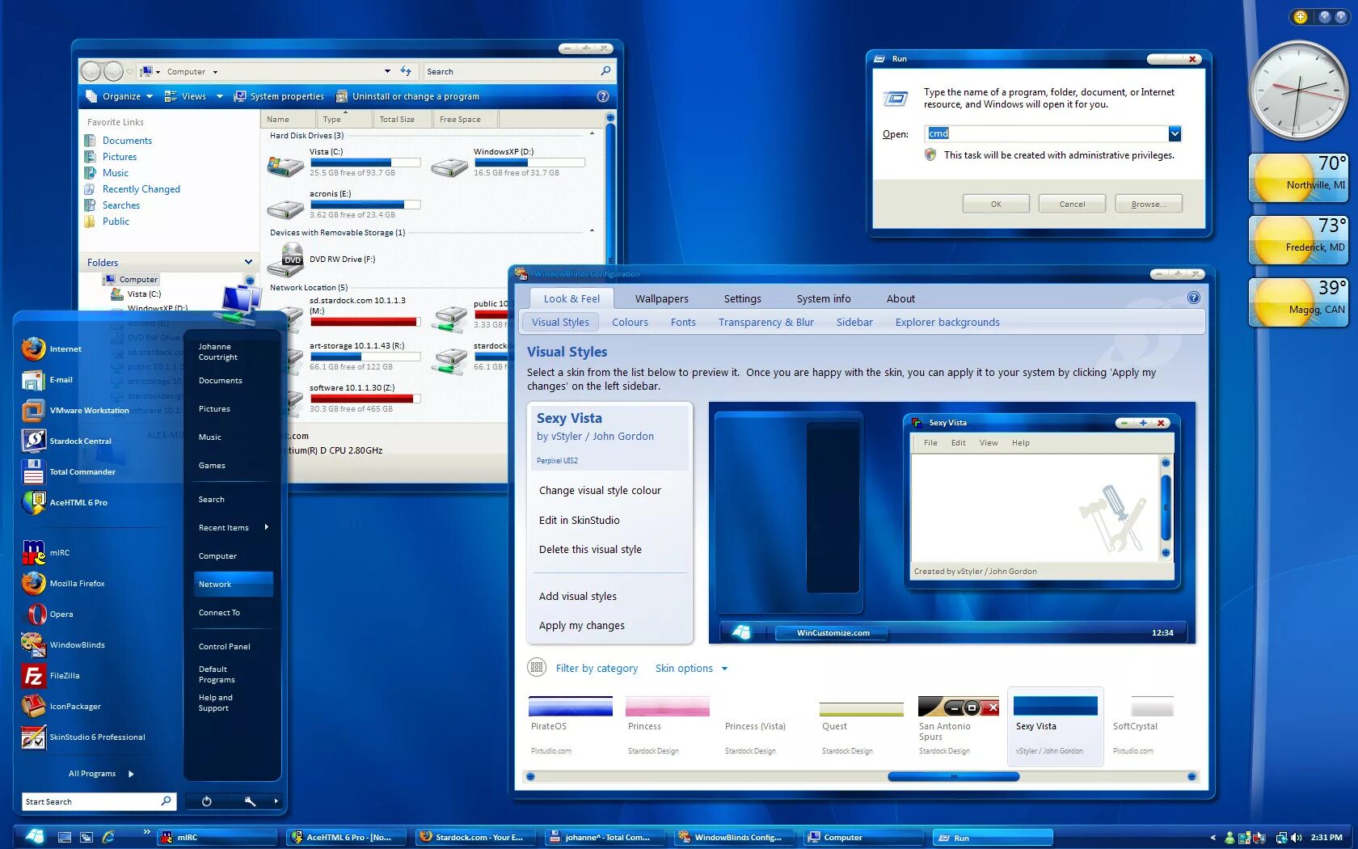Viewport: 1358px width, 849px height.
Task: Launch Internet shortcut in the Start menu
Action: 52,349
